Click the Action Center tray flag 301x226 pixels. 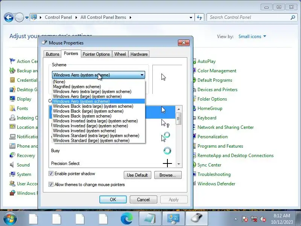coord(245,219)
